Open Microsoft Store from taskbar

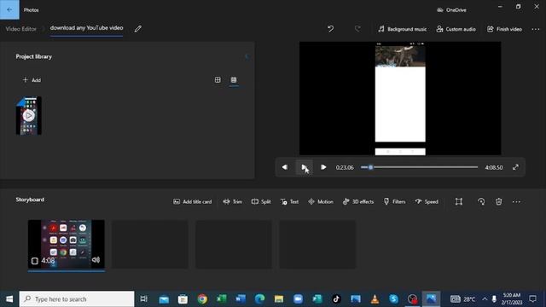click(183, 299)
